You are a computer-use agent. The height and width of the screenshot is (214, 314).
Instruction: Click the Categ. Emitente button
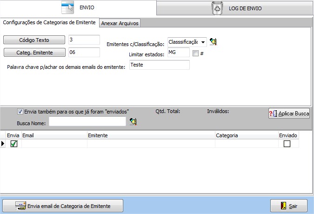34,52
